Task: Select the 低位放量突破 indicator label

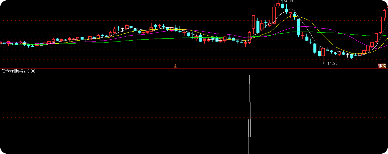Action: (14, 71)
